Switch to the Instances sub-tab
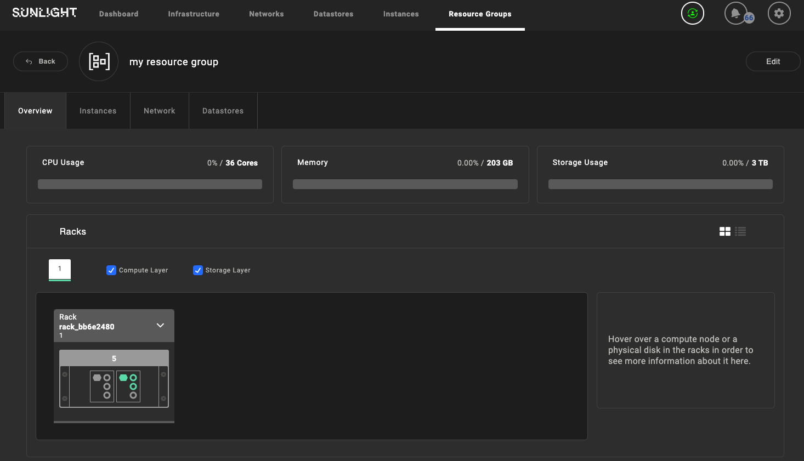Image resolution: width=804 pixels, height=461 pixels. tap(98, 111)
